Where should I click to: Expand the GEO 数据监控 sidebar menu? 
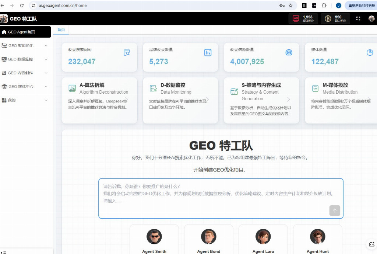(25, 59)
